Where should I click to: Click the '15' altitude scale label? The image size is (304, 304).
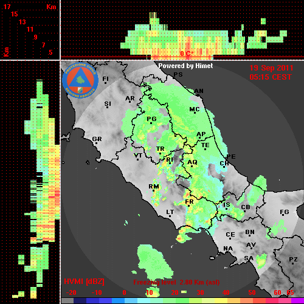point(15,14)
